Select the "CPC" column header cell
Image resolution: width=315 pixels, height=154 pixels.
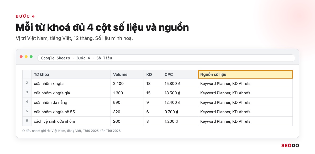180,74
